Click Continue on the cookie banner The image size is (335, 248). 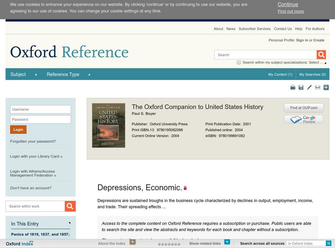click(x=288, y=5)
